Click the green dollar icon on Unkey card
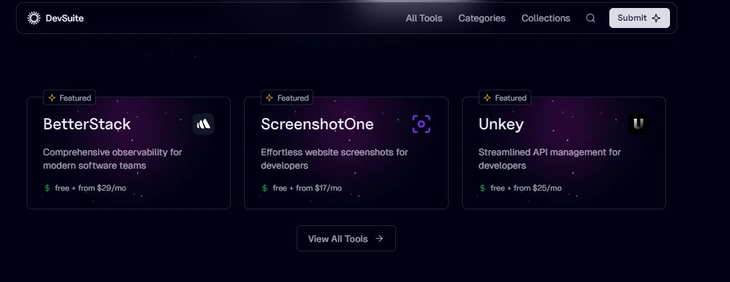 point(482,188)
